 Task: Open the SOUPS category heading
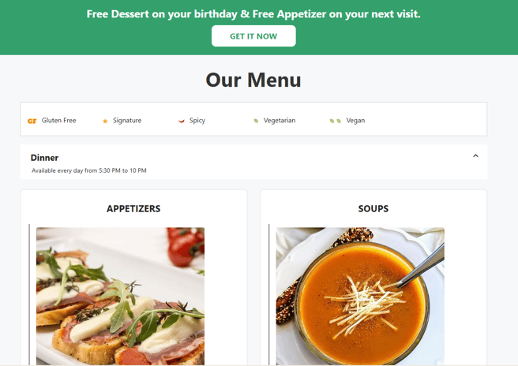373,208
